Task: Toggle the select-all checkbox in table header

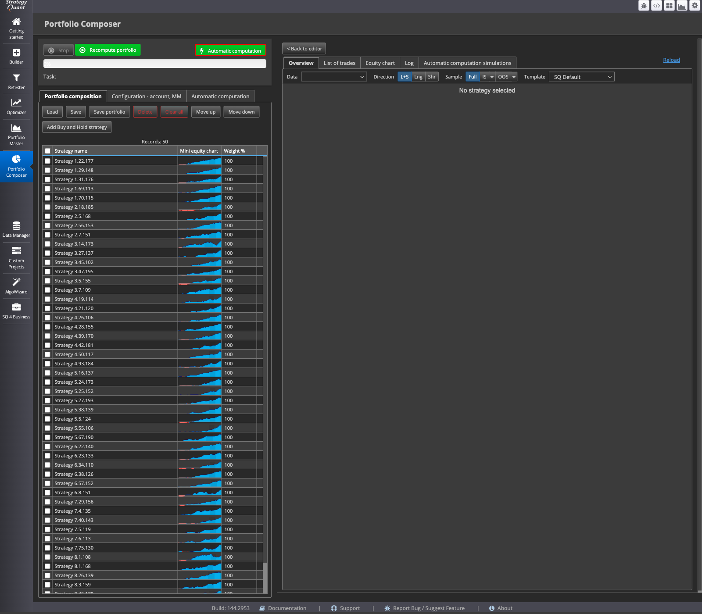Action: point(47,151)
